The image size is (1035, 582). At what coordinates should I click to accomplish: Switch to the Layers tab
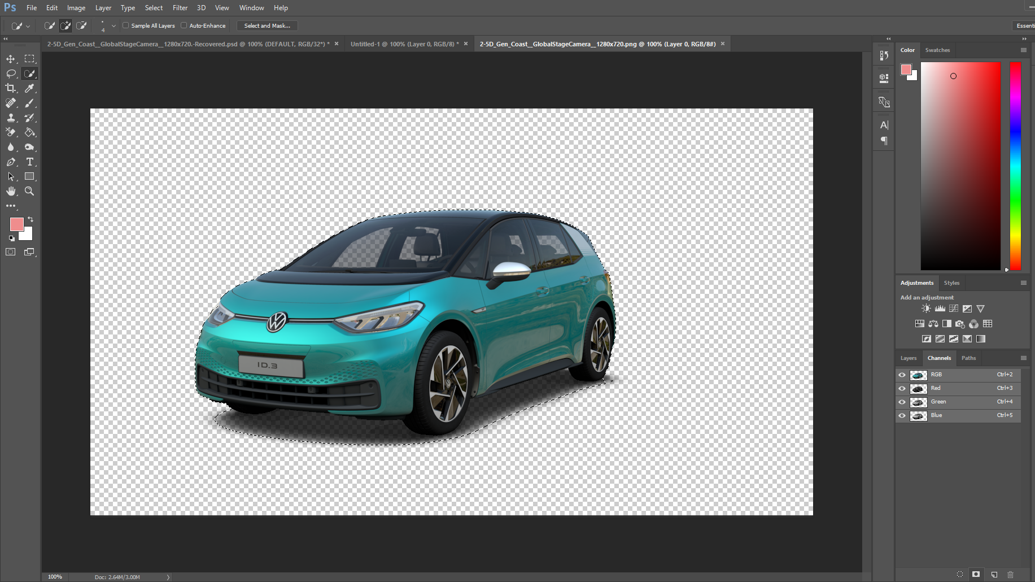point(909,358)
